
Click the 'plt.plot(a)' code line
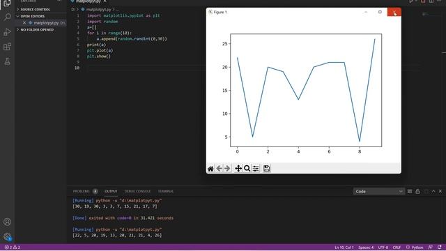(x=100, y=50)
